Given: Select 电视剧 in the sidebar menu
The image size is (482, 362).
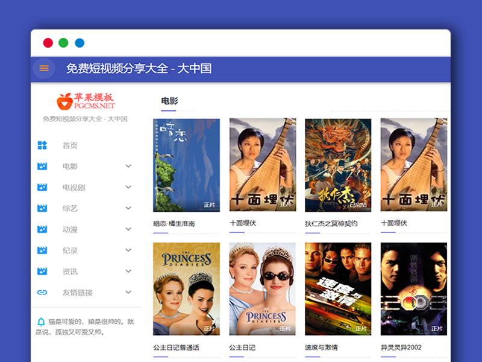Looking at the screenshot, I should [74, 188].
